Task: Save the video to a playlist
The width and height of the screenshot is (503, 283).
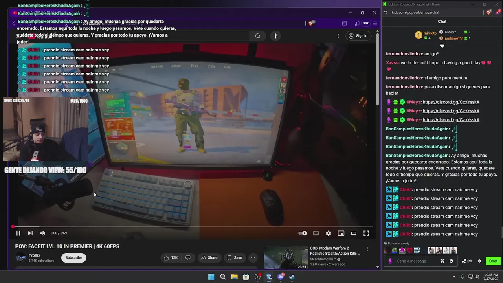Action: pyautogui.click(x=235, y=258)
